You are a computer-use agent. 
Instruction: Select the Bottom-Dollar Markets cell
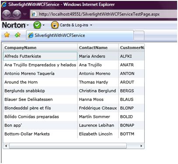point(40,134)
